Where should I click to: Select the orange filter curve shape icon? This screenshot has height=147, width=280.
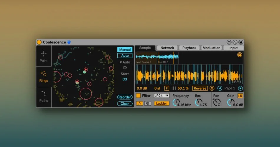coord(139,103)
